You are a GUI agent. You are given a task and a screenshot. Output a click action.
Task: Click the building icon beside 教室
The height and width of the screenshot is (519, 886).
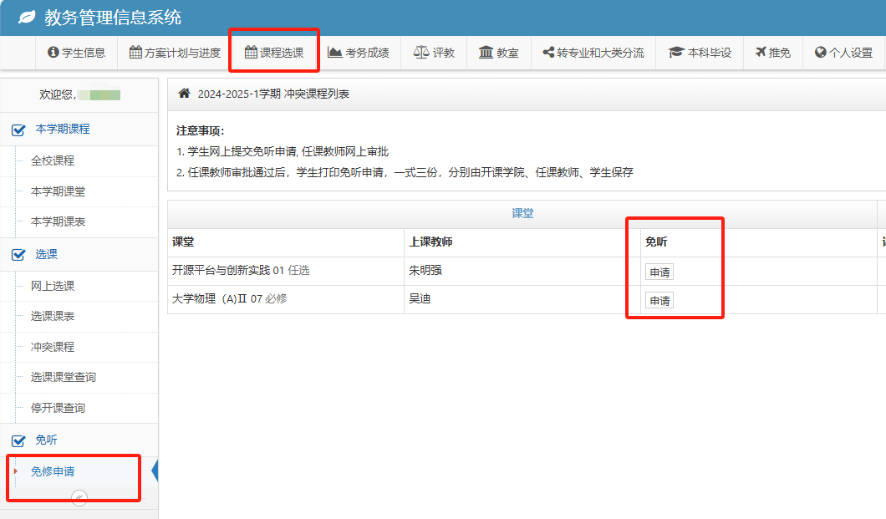point(486,53)
